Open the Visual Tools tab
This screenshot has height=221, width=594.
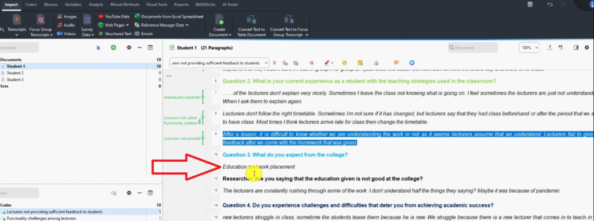coord(157,5)
